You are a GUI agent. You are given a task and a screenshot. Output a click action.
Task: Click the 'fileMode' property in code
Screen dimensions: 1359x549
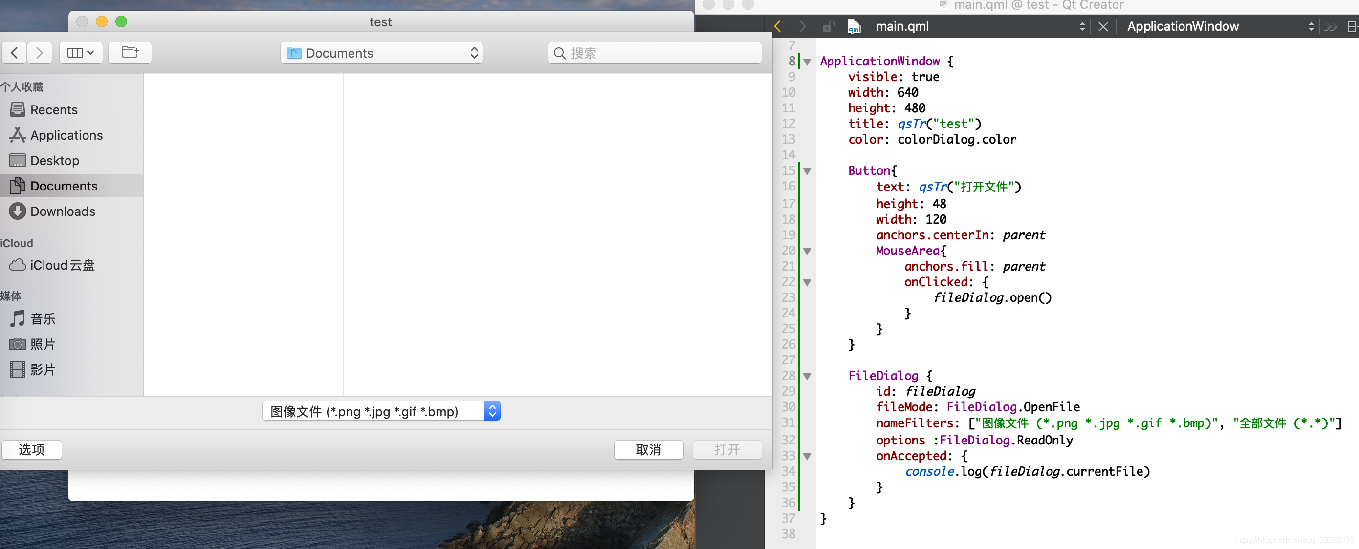[904, 407]
